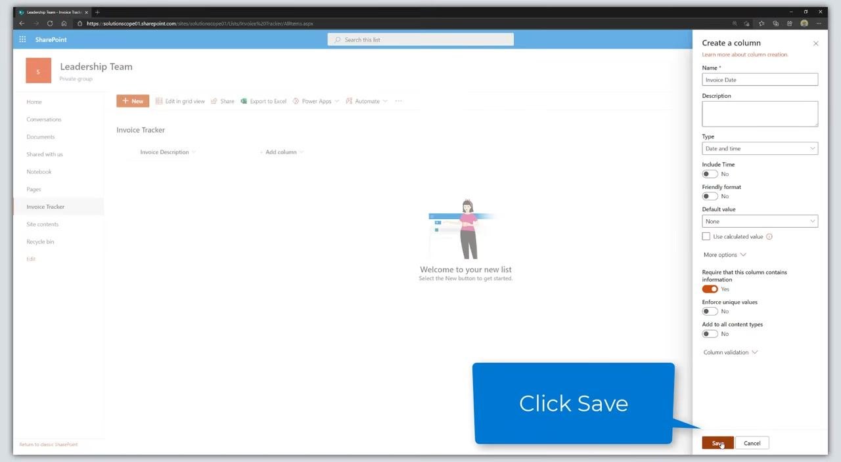Screen dimensions: 841x462
Task: Open the SharePoint app launcher waffle
Action: point(22,39)
